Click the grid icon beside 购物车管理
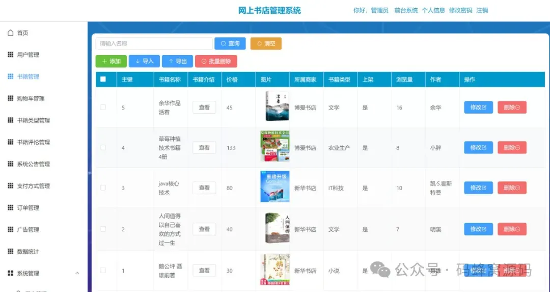550x292 pixels. pos(11,98)
